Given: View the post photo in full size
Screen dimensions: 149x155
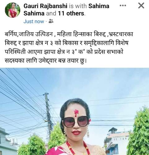Looking at the screenshot, I should pos(74,112).
